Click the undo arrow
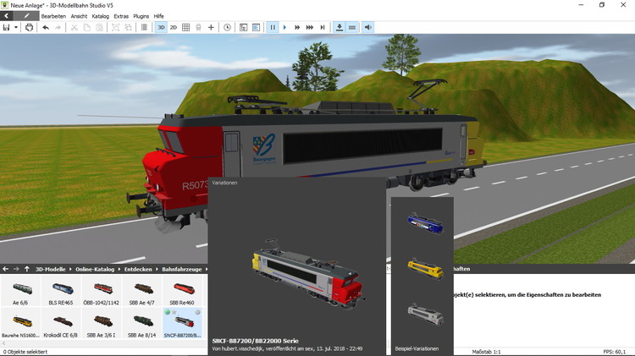Image resolution: width=635 pixels, height=356 pixels. tap(46, 28)
